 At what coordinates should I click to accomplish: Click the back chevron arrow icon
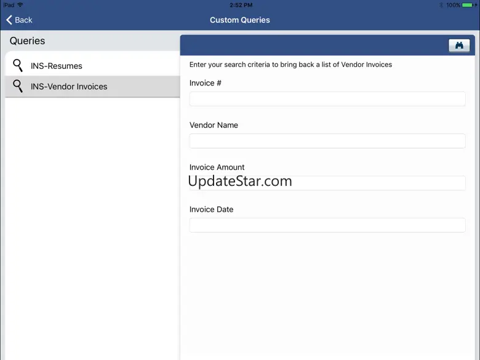click(x=9, y=20)
